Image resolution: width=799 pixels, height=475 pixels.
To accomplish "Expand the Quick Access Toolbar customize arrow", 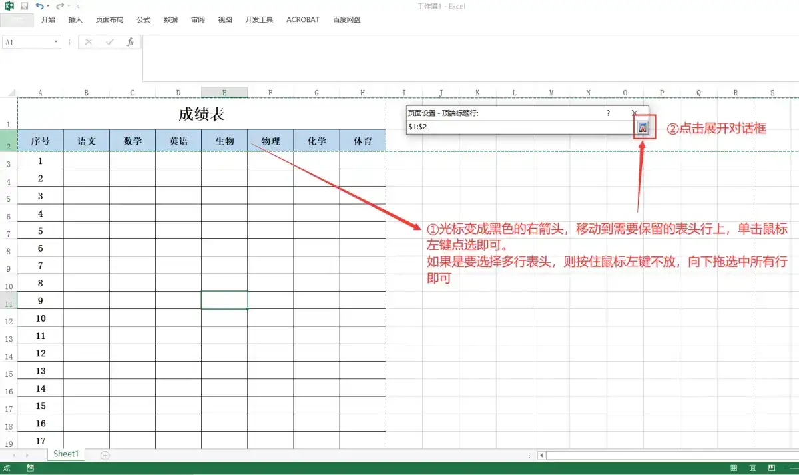I will (x=78, y=6).
